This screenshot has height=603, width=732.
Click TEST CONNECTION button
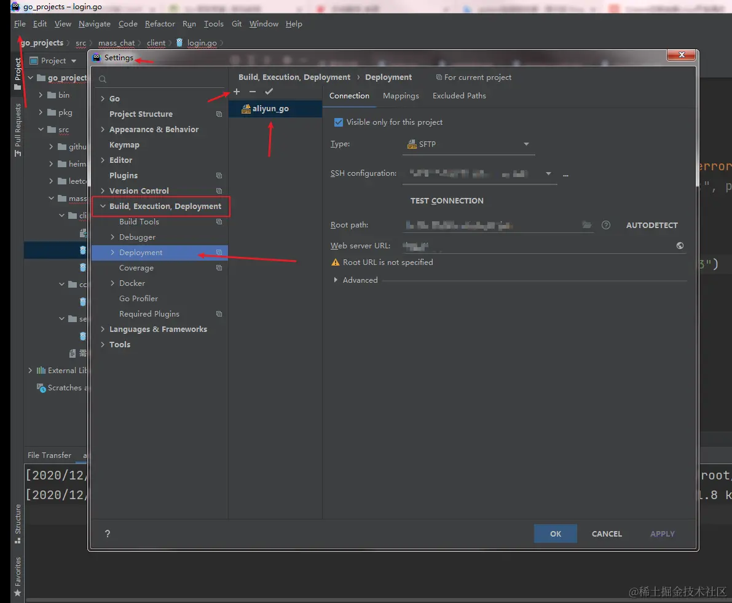point(447,200)
